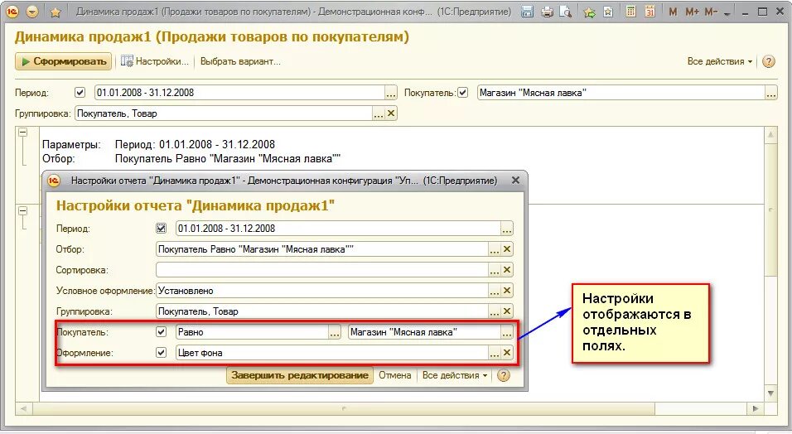Open the calendar icon
792x434 pixels.
(x=650, y=11)
